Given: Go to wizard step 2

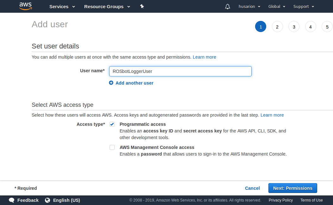Looking at the screenshot, I should click(277, 27).
